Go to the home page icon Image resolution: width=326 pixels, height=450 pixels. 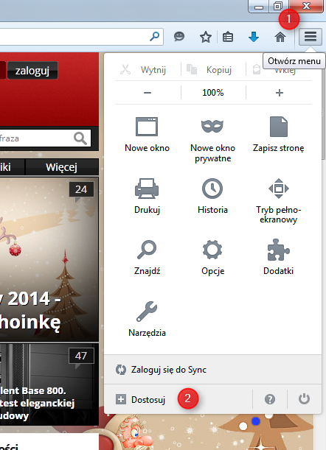coord(280,37)
